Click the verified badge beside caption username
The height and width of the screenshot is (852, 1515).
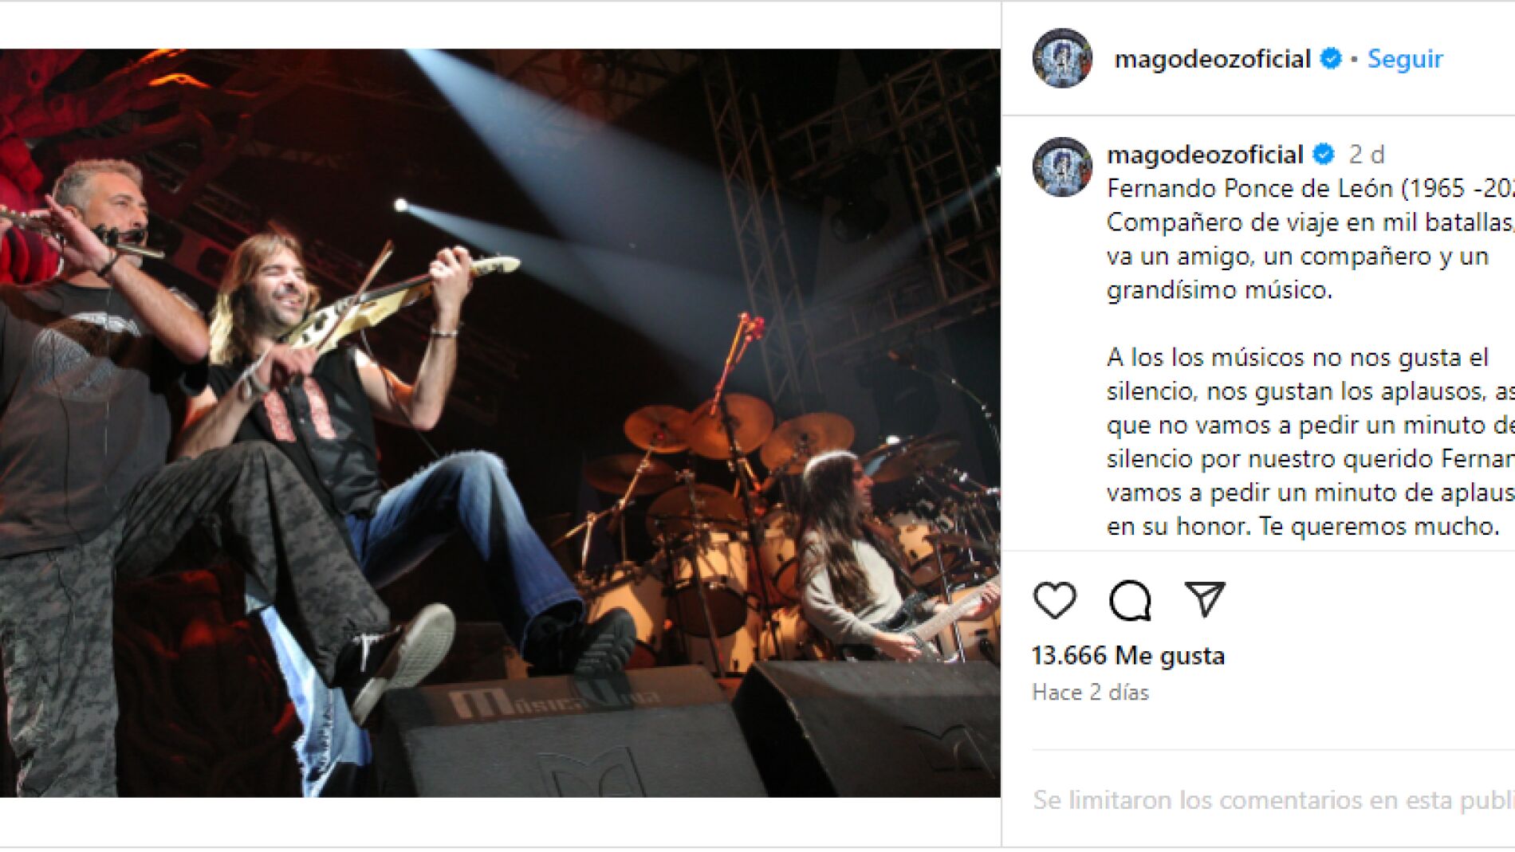coord(1324,154)
